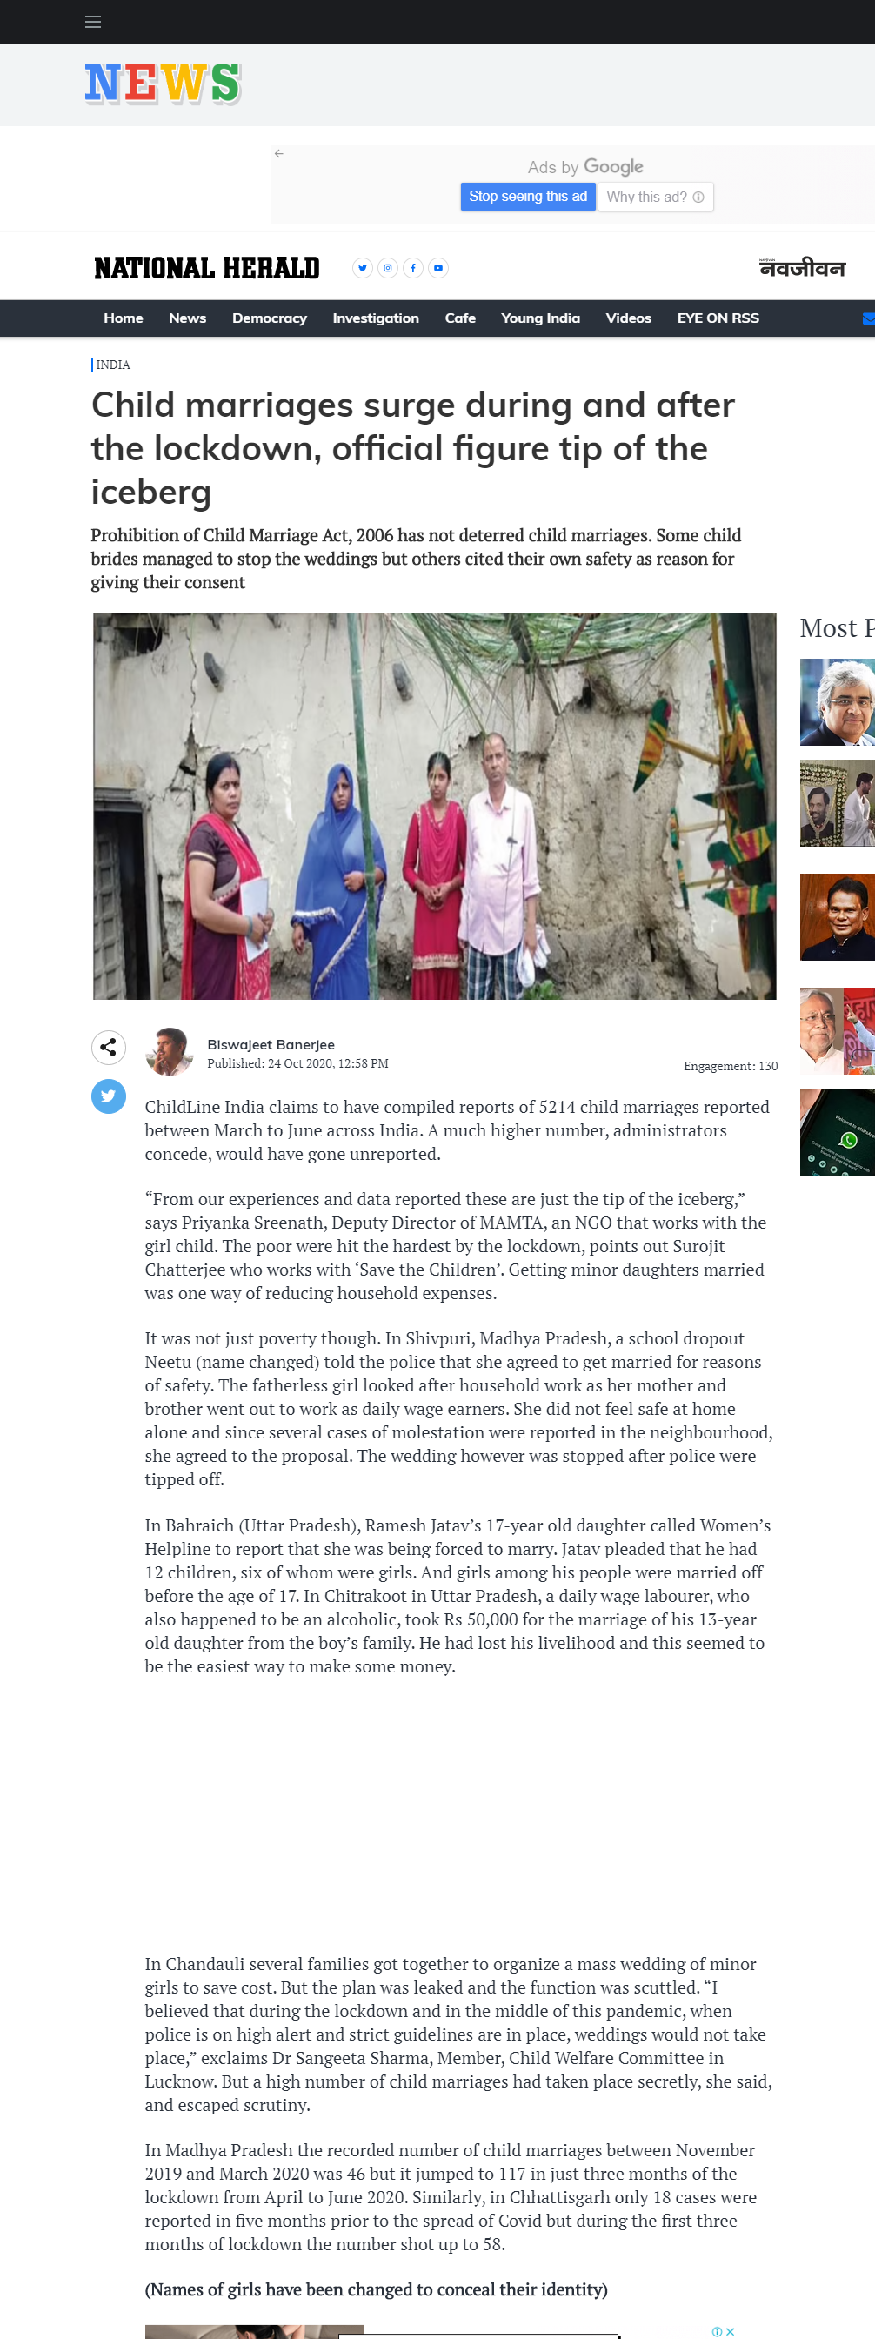Click Why this ad? button

[x=655, y=196]
